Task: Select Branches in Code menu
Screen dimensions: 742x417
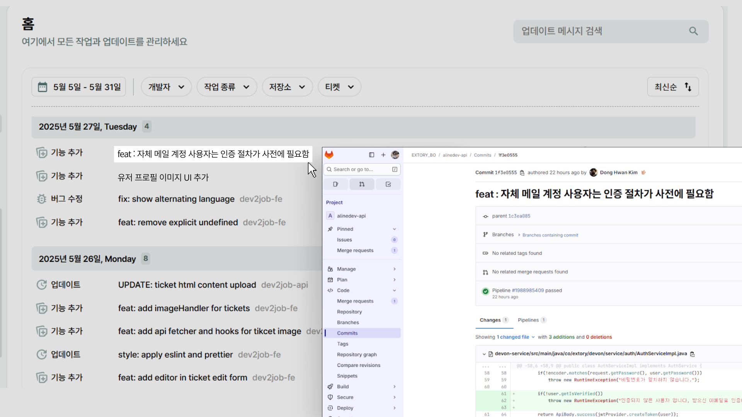Action: pos(348,322)
